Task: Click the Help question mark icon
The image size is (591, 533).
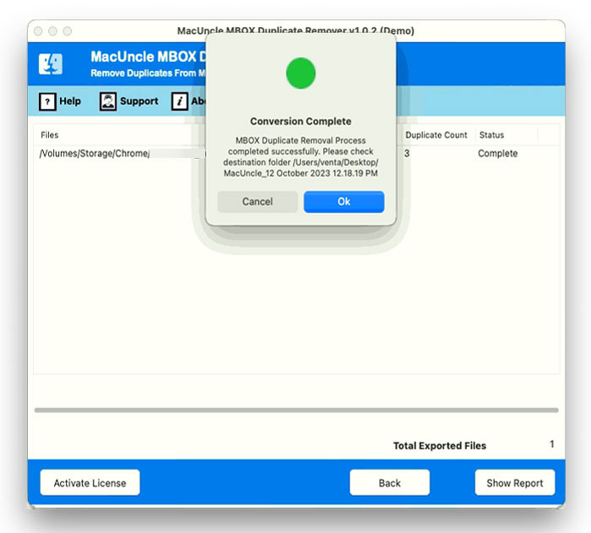Action: (x=47, y=101)
